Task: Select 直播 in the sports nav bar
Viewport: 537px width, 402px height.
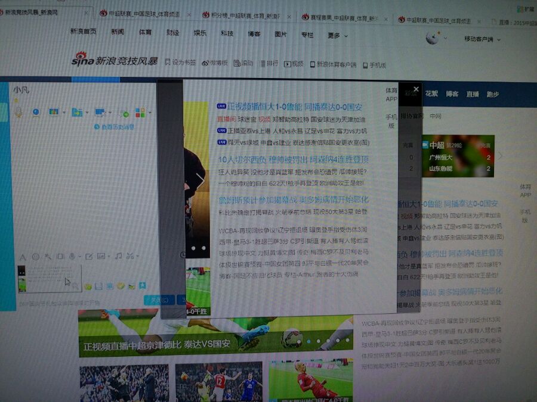Action: (x=473, y=94)
